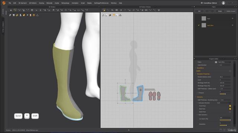The height and width of the screenshot is (133, 238).
Task: Click the avatar display icon in 3D view
Action: click(x=20, y=15)
